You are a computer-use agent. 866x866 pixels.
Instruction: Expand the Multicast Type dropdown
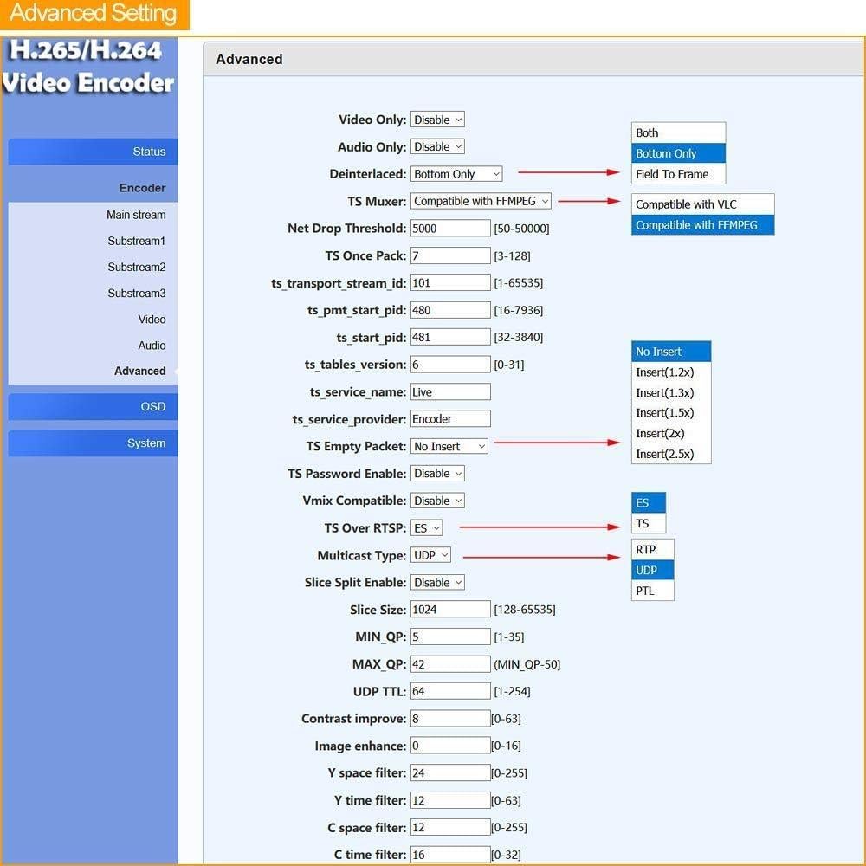[x=430, y=554]
